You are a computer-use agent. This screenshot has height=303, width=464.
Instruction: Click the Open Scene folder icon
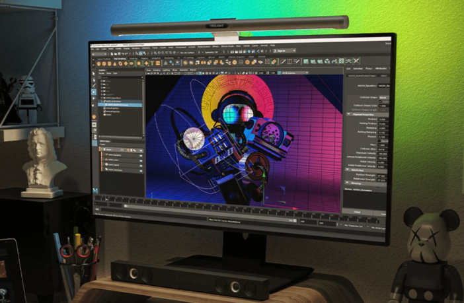click(116, 54)
